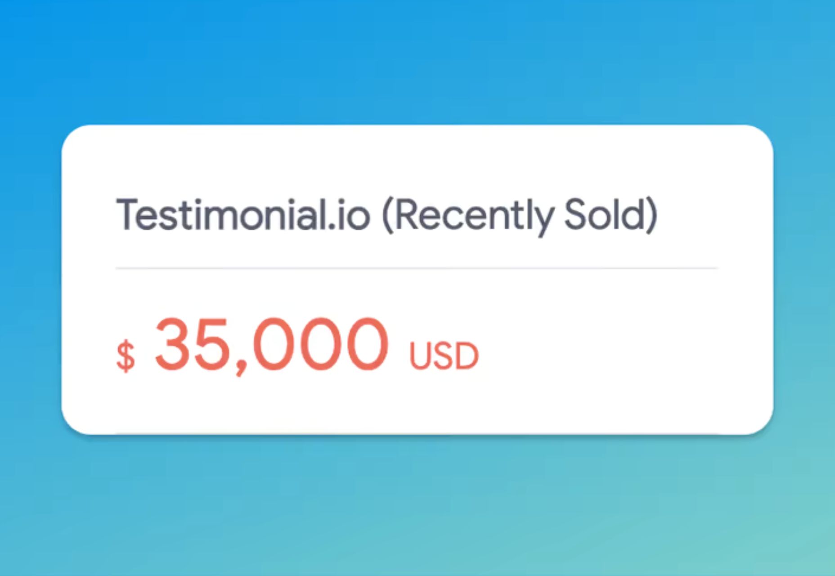Click the blue background above the card

coord(417,63)
